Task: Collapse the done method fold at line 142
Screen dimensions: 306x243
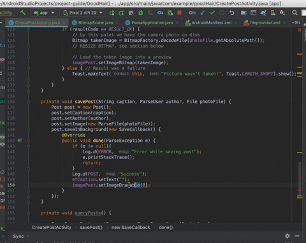Action: click(28, 141)
